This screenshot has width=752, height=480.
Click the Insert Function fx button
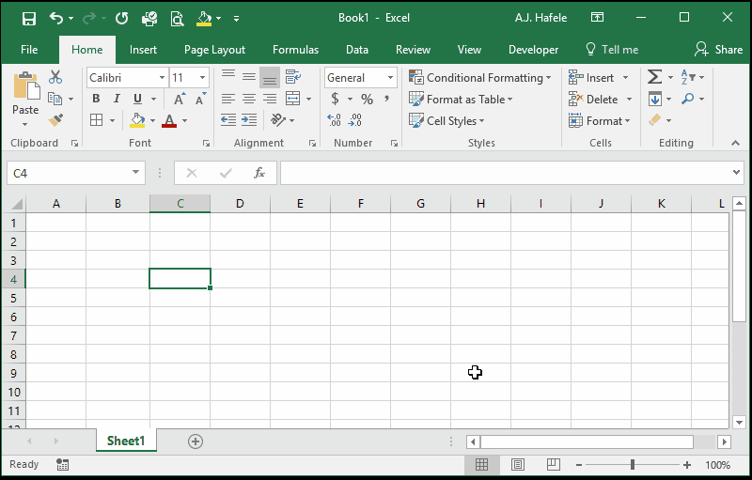259,173
